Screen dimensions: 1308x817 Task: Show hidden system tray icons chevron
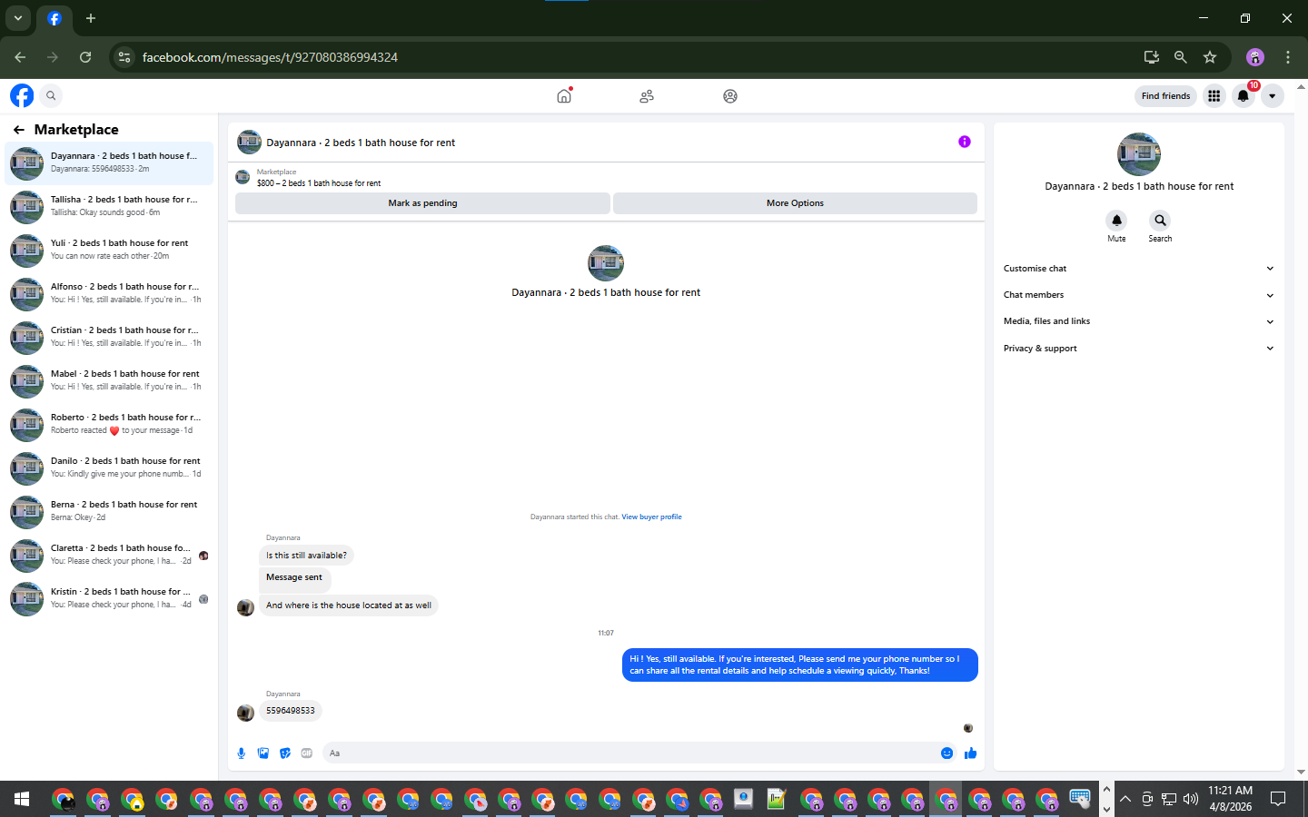point(1125,799)
